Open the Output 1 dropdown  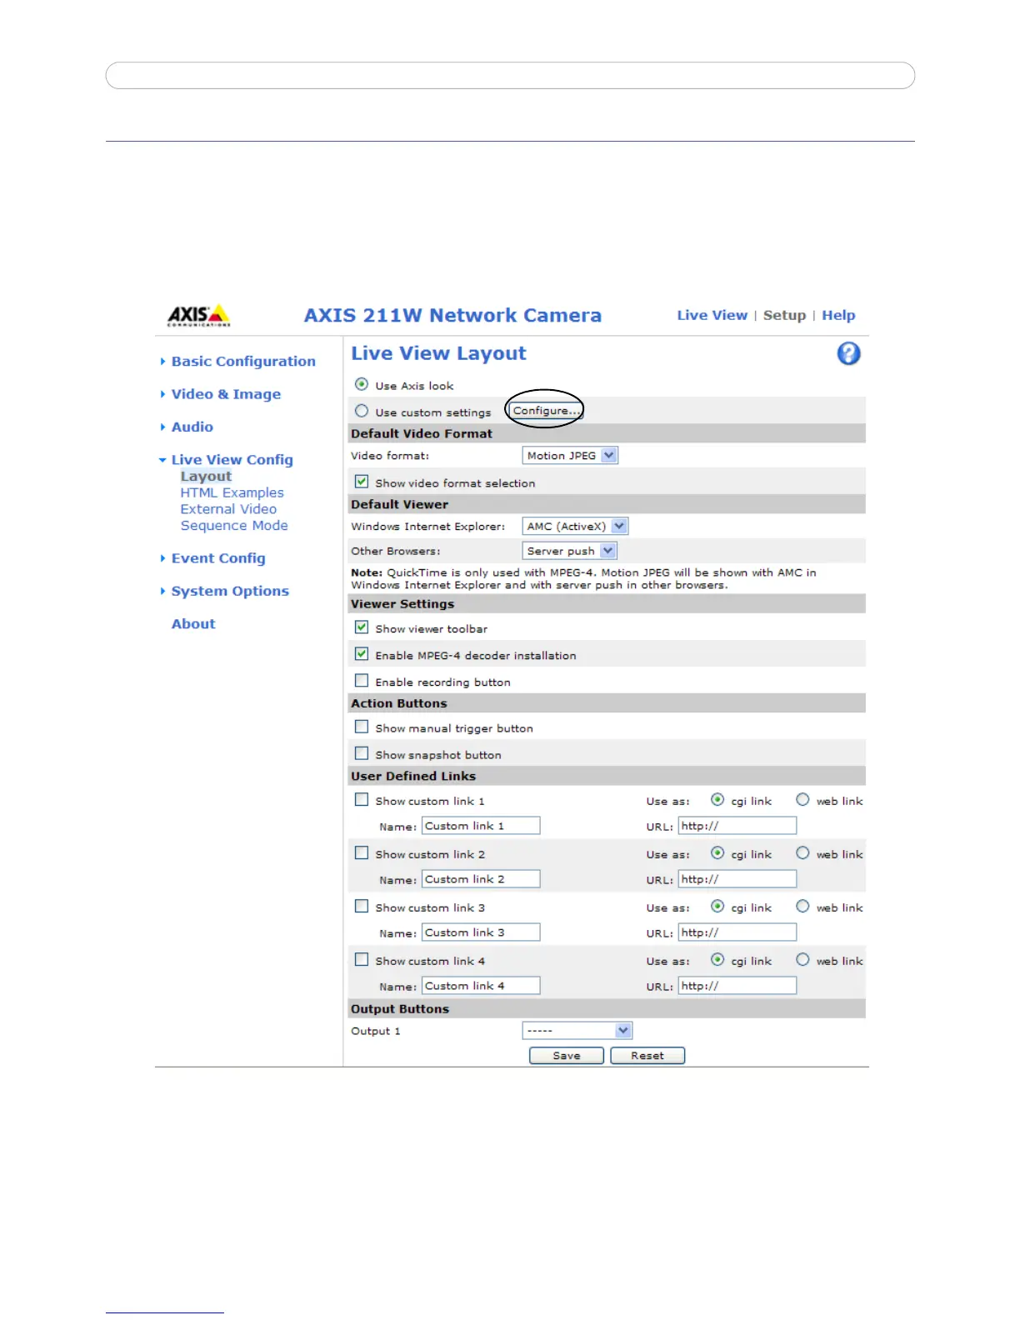577,1031
